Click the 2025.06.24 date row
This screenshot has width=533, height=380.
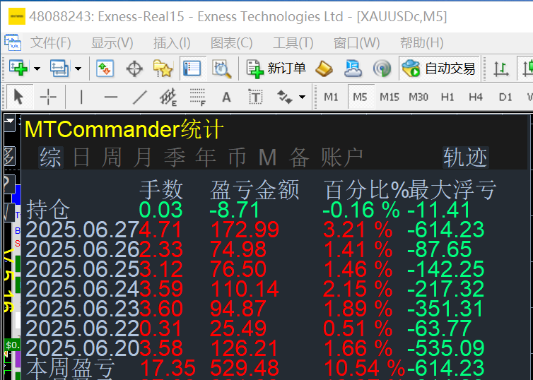coord(83,289)
